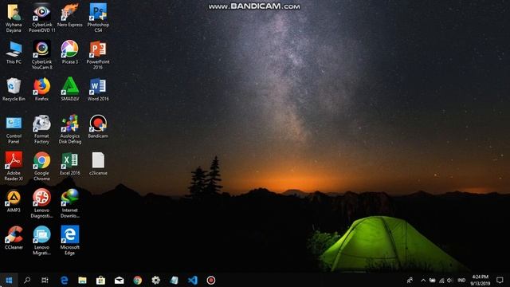Open the Mail app on taskbar
This screenshot has width=510, height=287.
click(x=119, y=280)
